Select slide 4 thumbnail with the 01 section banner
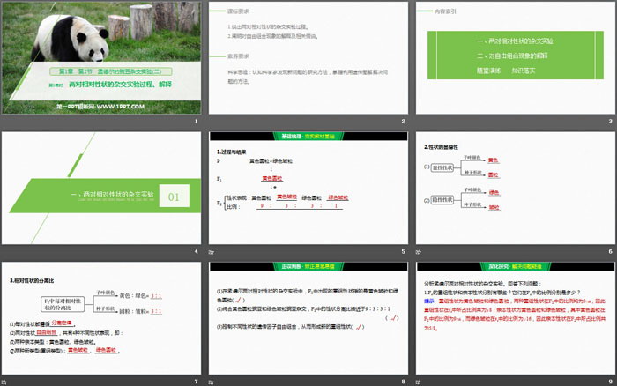The height and width of the screenshot is (386, 617). click(101, 188)
